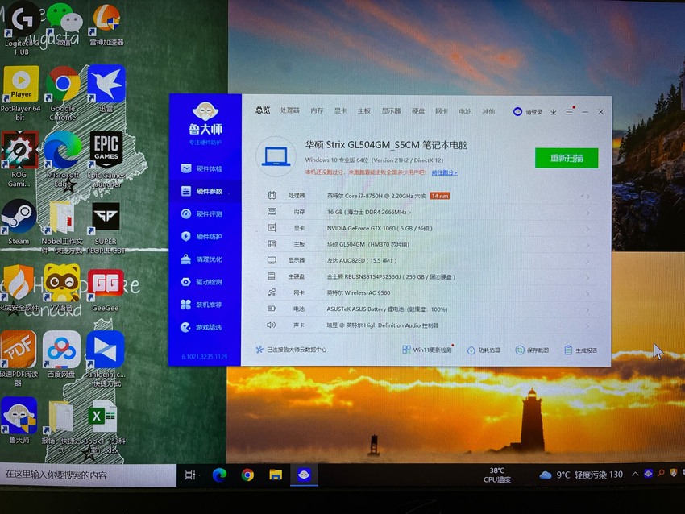
Task: Open the 鲁大师 desktop shortcut
Action: [19, 420]
